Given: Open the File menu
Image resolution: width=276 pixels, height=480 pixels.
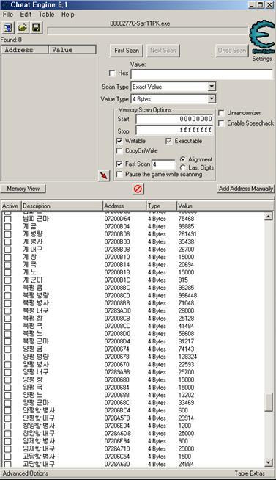Looking at the screenshot, I should pos(8,15).
